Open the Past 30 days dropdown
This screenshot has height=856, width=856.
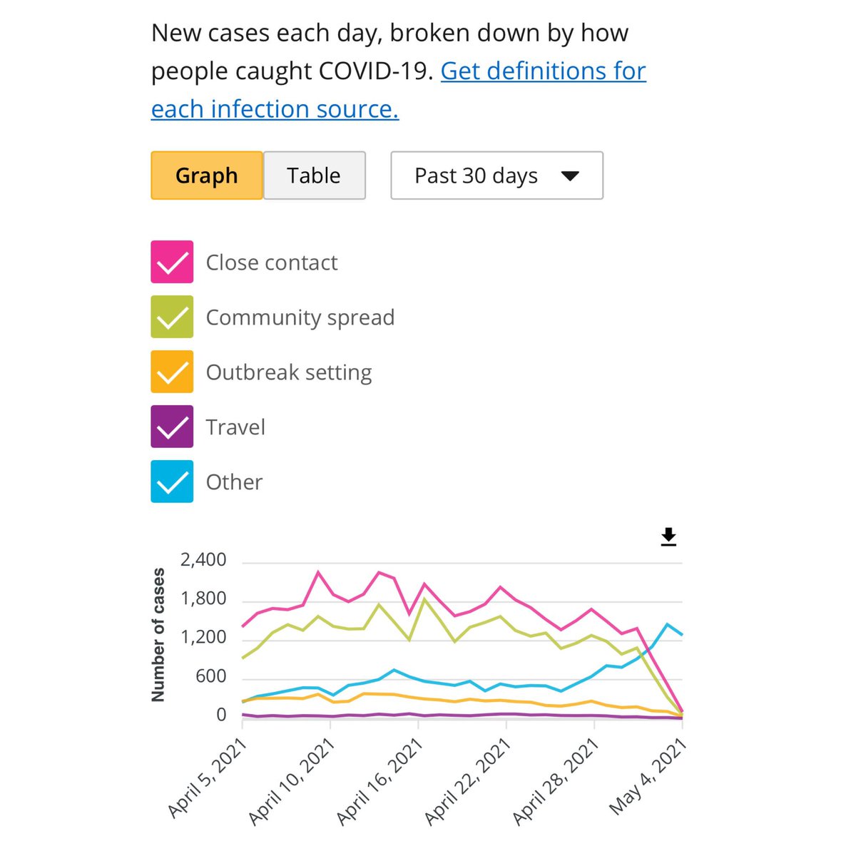[x=497, y=175]
